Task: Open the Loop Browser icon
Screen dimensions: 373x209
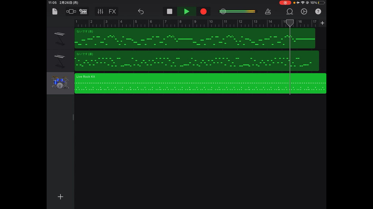Action: point(289,11)
